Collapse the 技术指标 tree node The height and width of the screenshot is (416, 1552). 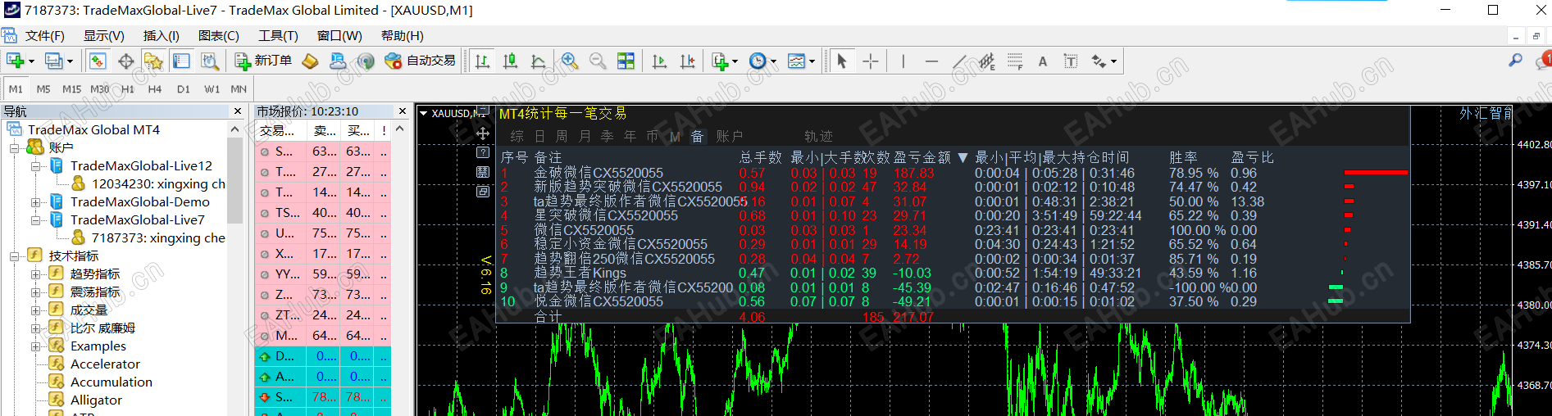[x=14, y=256]
